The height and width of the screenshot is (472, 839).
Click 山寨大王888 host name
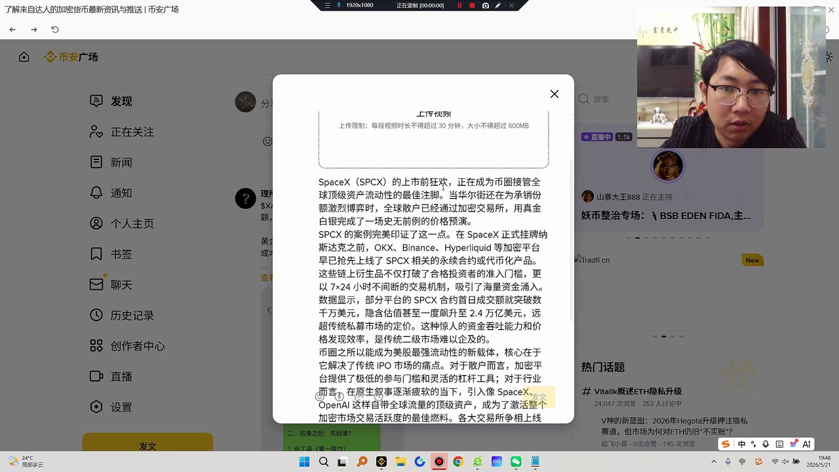pos(618,197)
